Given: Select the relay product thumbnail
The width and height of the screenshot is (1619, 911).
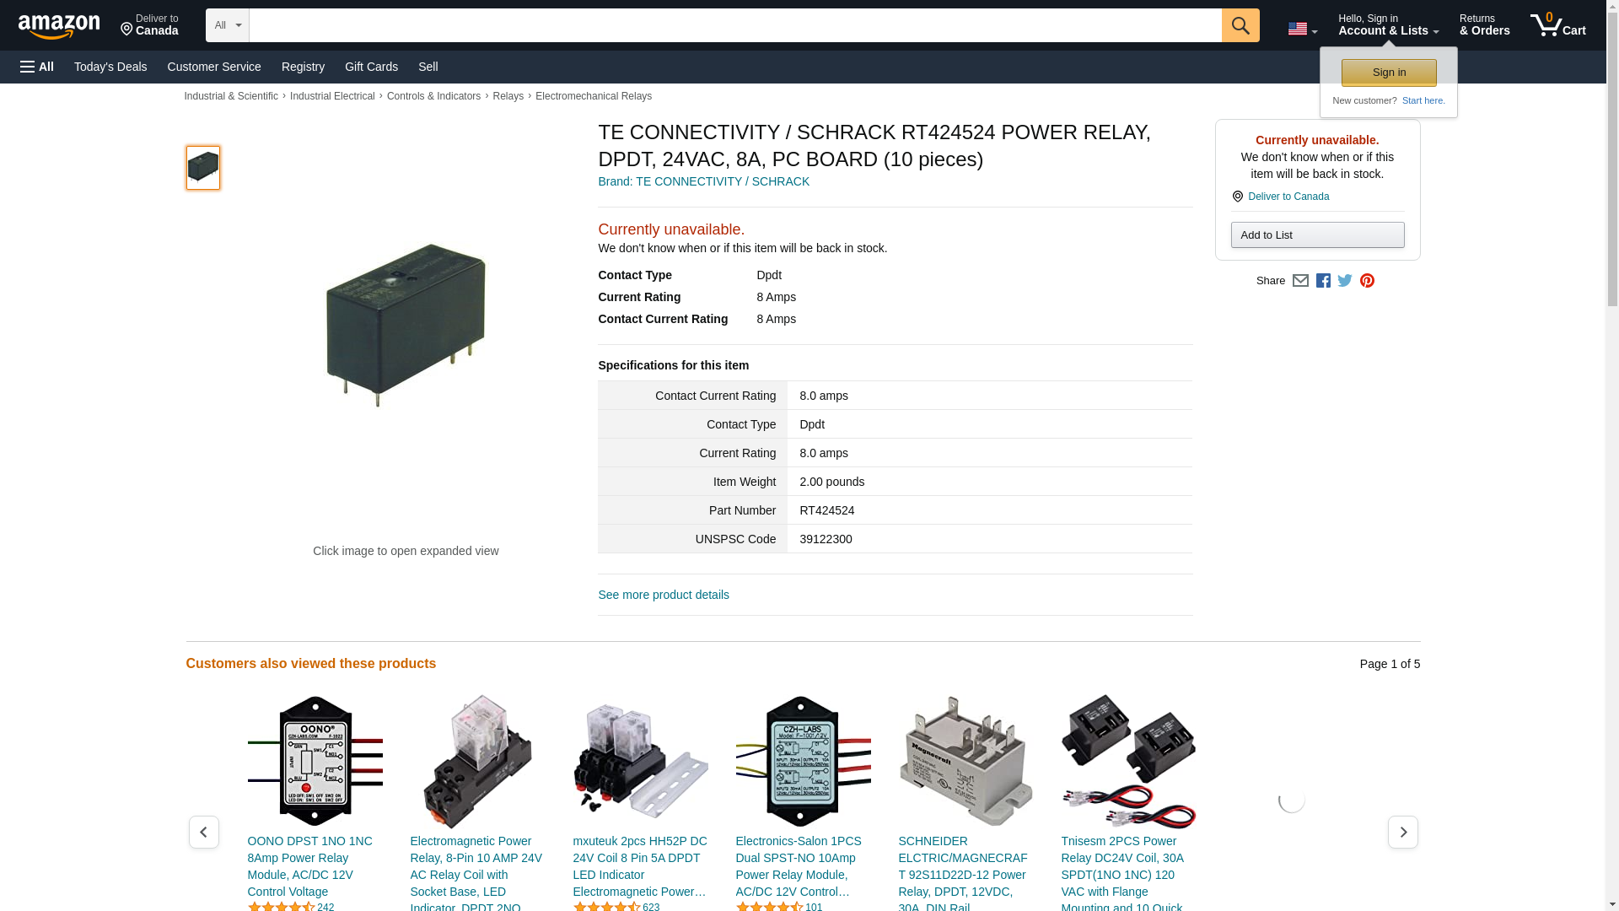Looking at the screenshot, I should click(202, 167).
